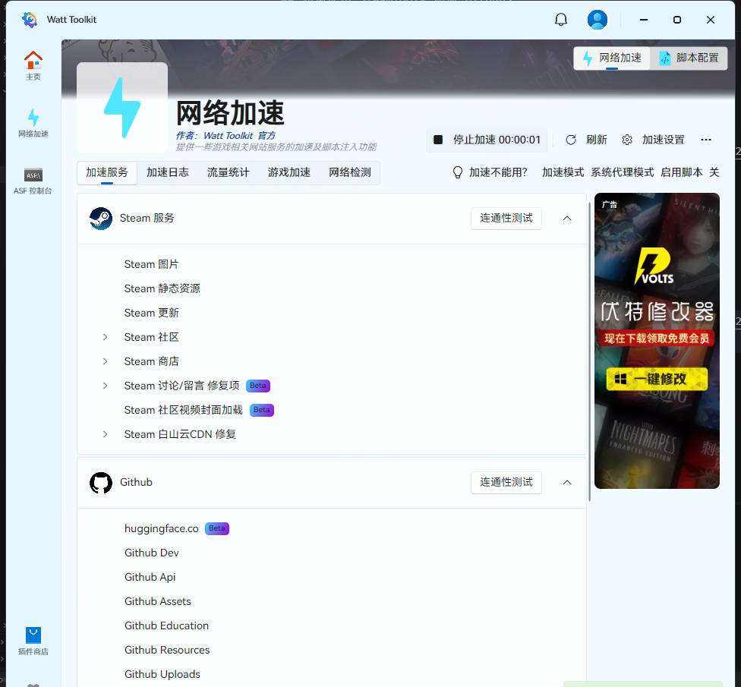Collapse the Github section chevron
This screenshot has height=687, width=741.
pyautogui.click(x=566, y=483)
